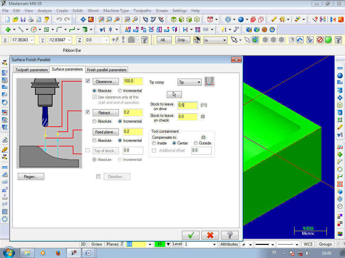Screen dimensions: 345x258
Task: Click the blue sphere icon in right sidebar
Action: point(340,76)
